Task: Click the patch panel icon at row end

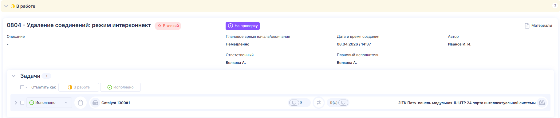Action: 542,103
